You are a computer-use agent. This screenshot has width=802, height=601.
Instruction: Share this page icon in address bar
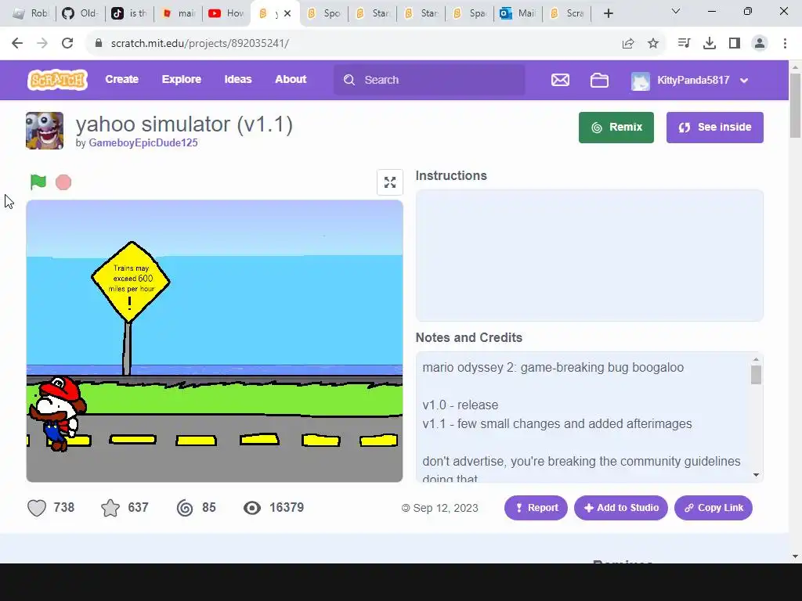(628, 44)
